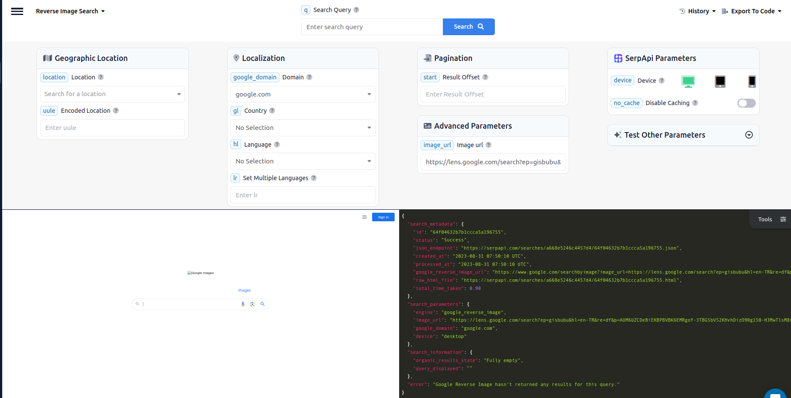Open the Tools filter icon in the JSON panel
The width and height of the screenshot is (791, 398).
tap(784, 219)
